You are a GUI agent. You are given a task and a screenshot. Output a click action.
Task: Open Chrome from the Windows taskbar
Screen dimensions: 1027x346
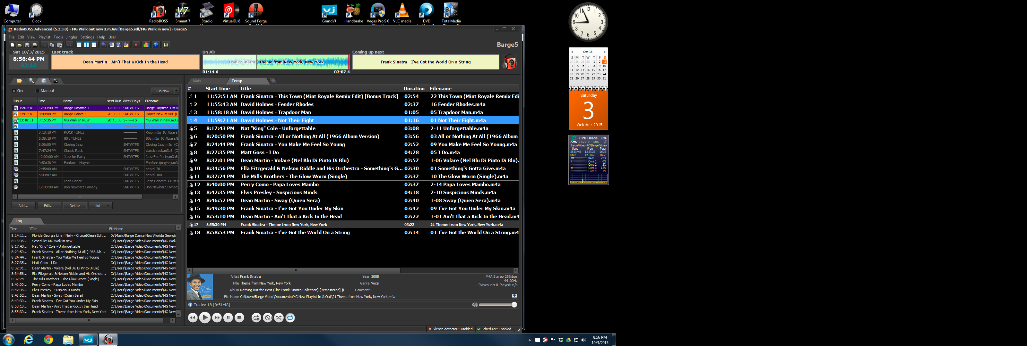(48, 340)
